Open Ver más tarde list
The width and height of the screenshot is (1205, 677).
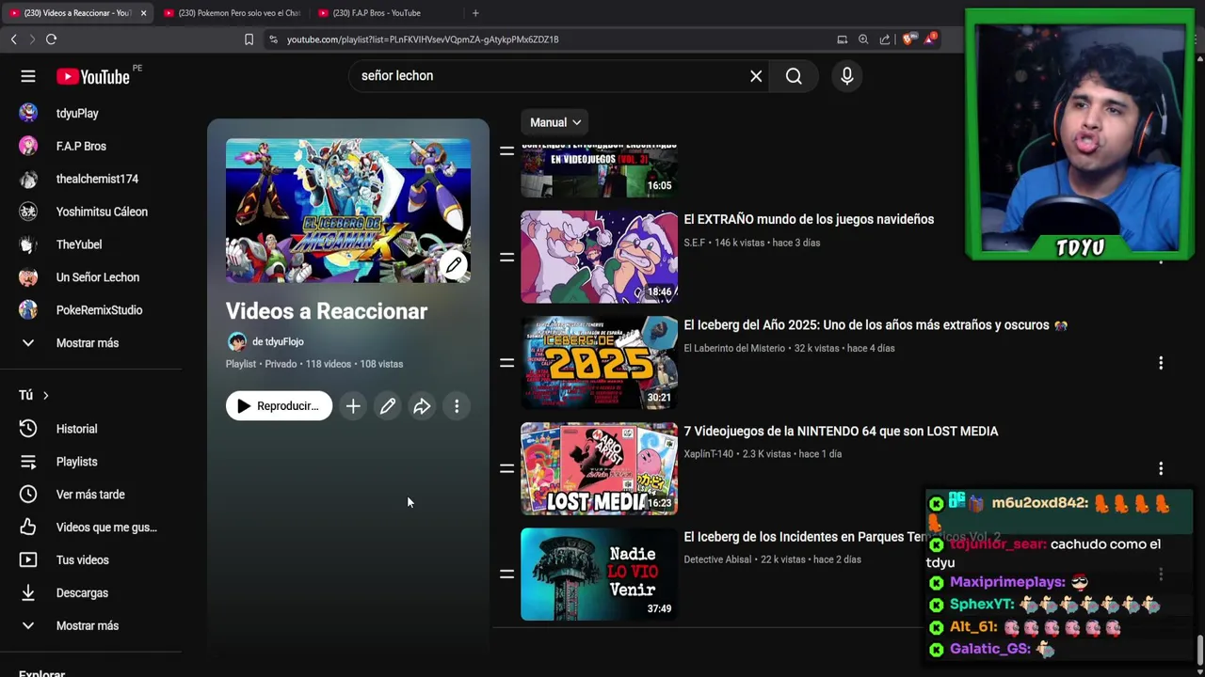[90, 495]
